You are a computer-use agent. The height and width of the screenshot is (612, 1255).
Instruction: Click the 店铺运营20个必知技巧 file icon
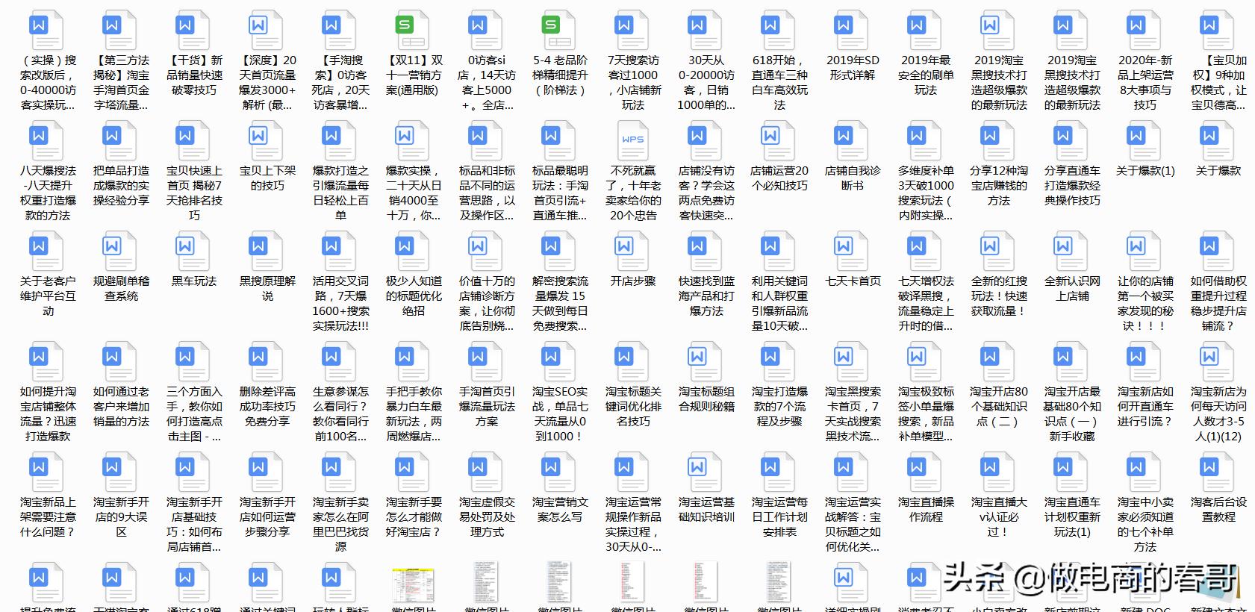tap(779, 142)
